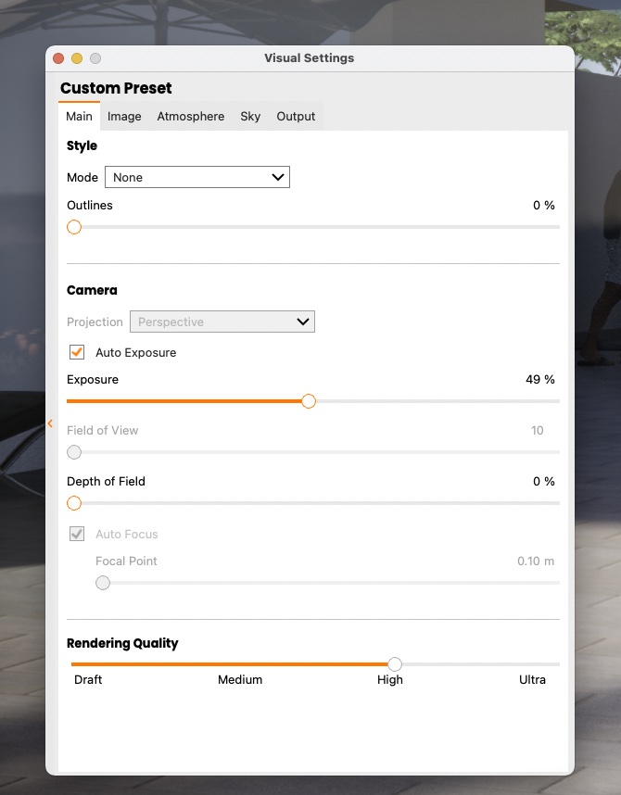The width and height of the screenshot is (621, 795).
Task: Click the Depth of Field slider handle
Action: 74,503
